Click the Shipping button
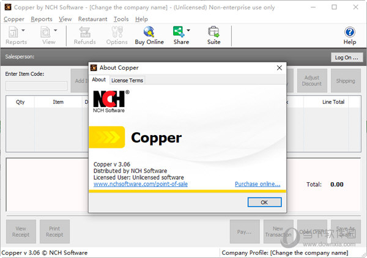Screen dimensions: 367x258 346,81
